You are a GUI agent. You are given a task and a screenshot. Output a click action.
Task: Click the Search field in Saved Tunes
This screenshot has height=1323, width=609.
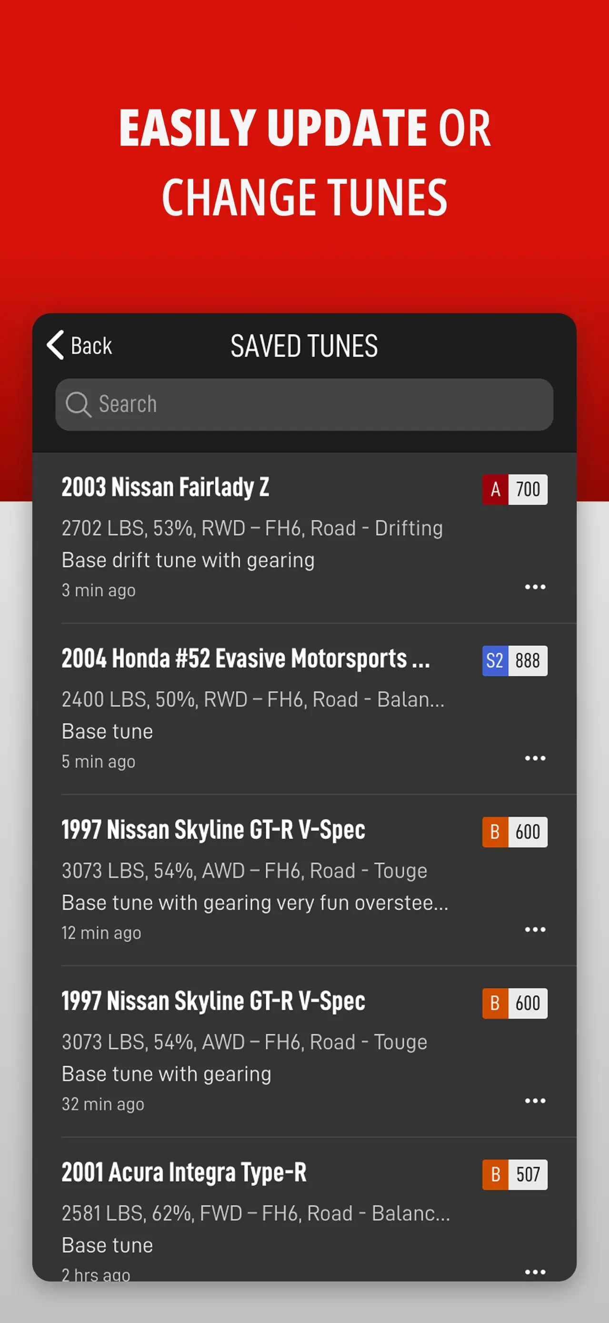304,404
